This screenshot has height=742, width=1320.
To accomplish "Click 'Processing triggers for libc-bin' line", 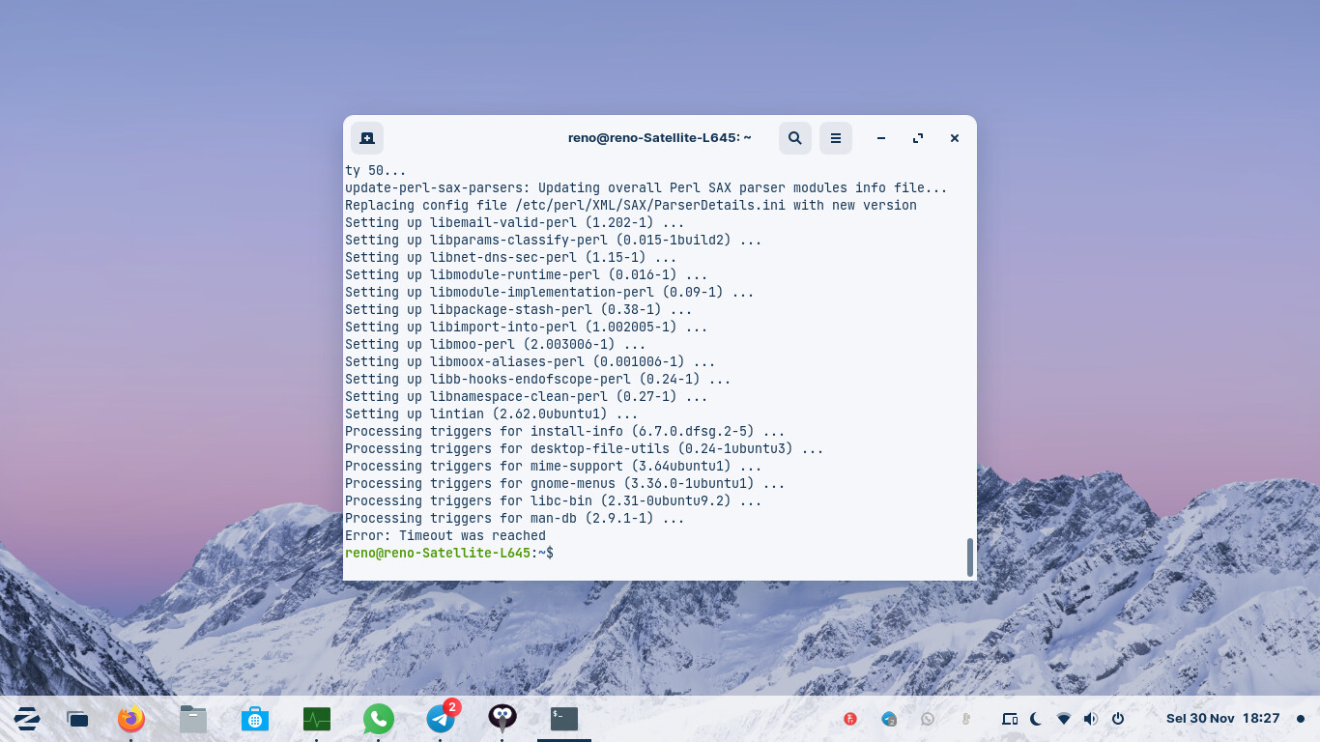I will point(553,500).
